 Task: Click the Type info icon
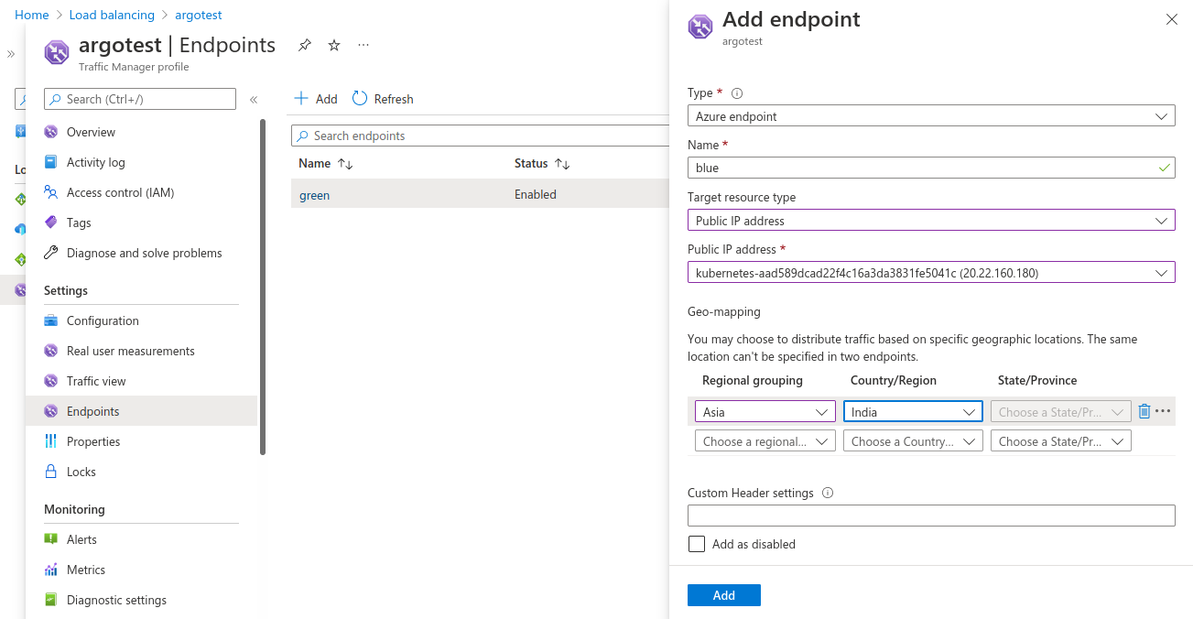pyautogui.click(x=737, y=92)
